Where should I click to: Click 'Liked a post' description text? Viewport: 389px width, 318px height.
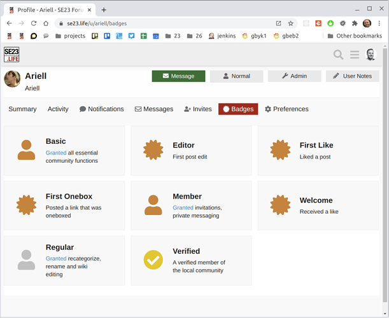[x=315, y=157]
